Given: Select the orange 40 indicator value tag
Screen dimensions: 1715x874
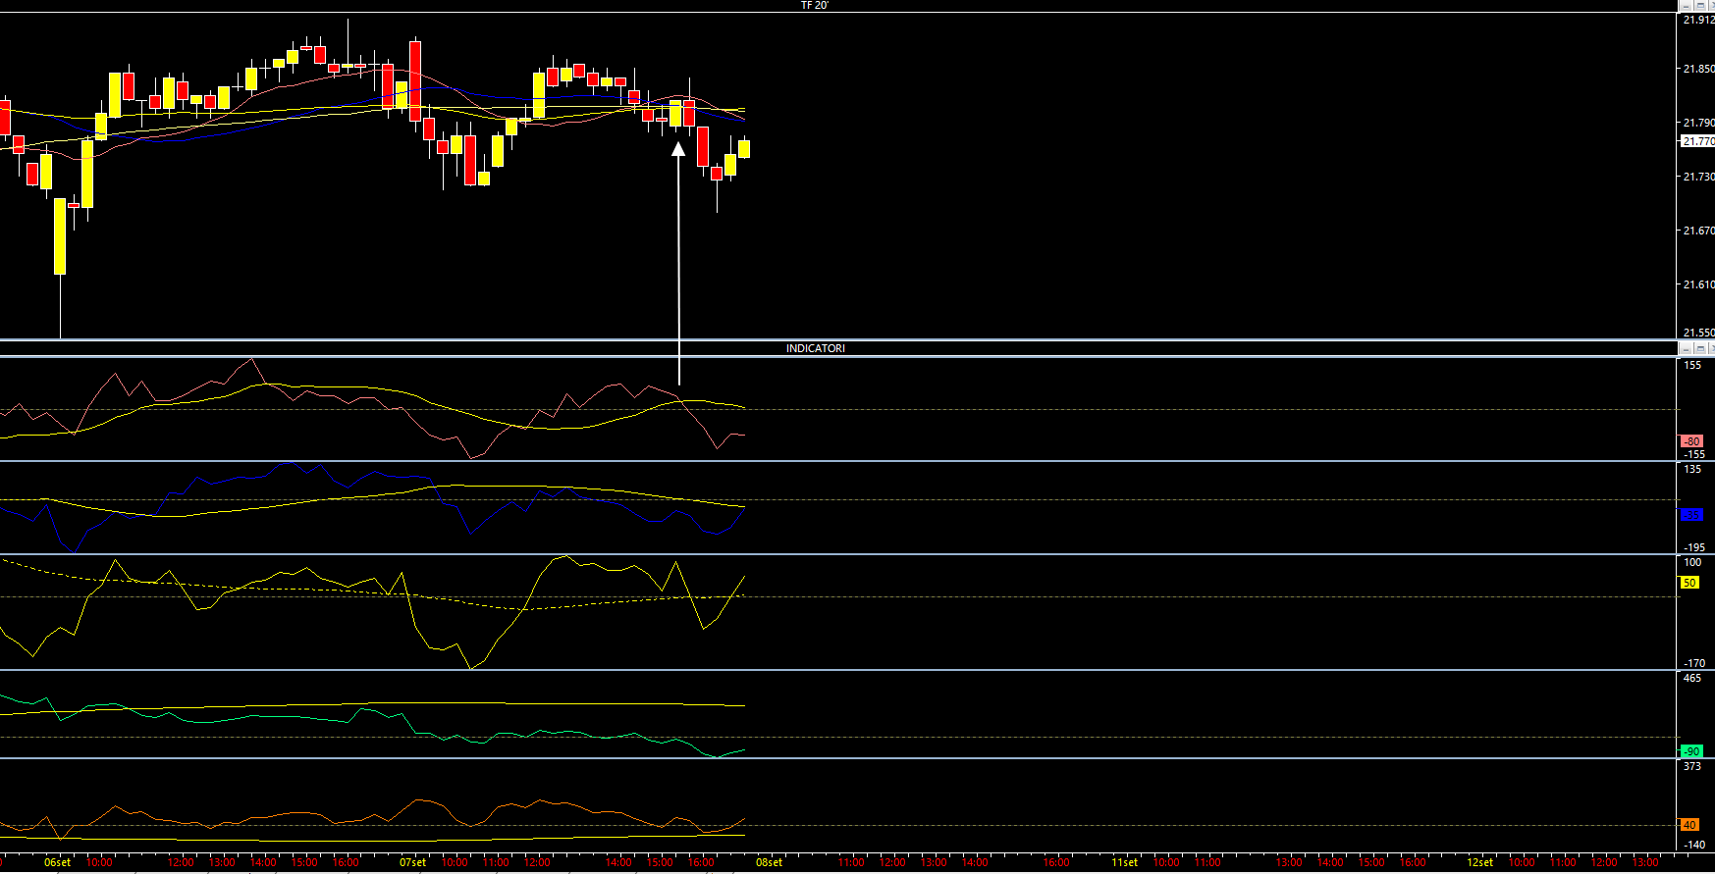Looking at the screenshot, I should point(1689,825).
